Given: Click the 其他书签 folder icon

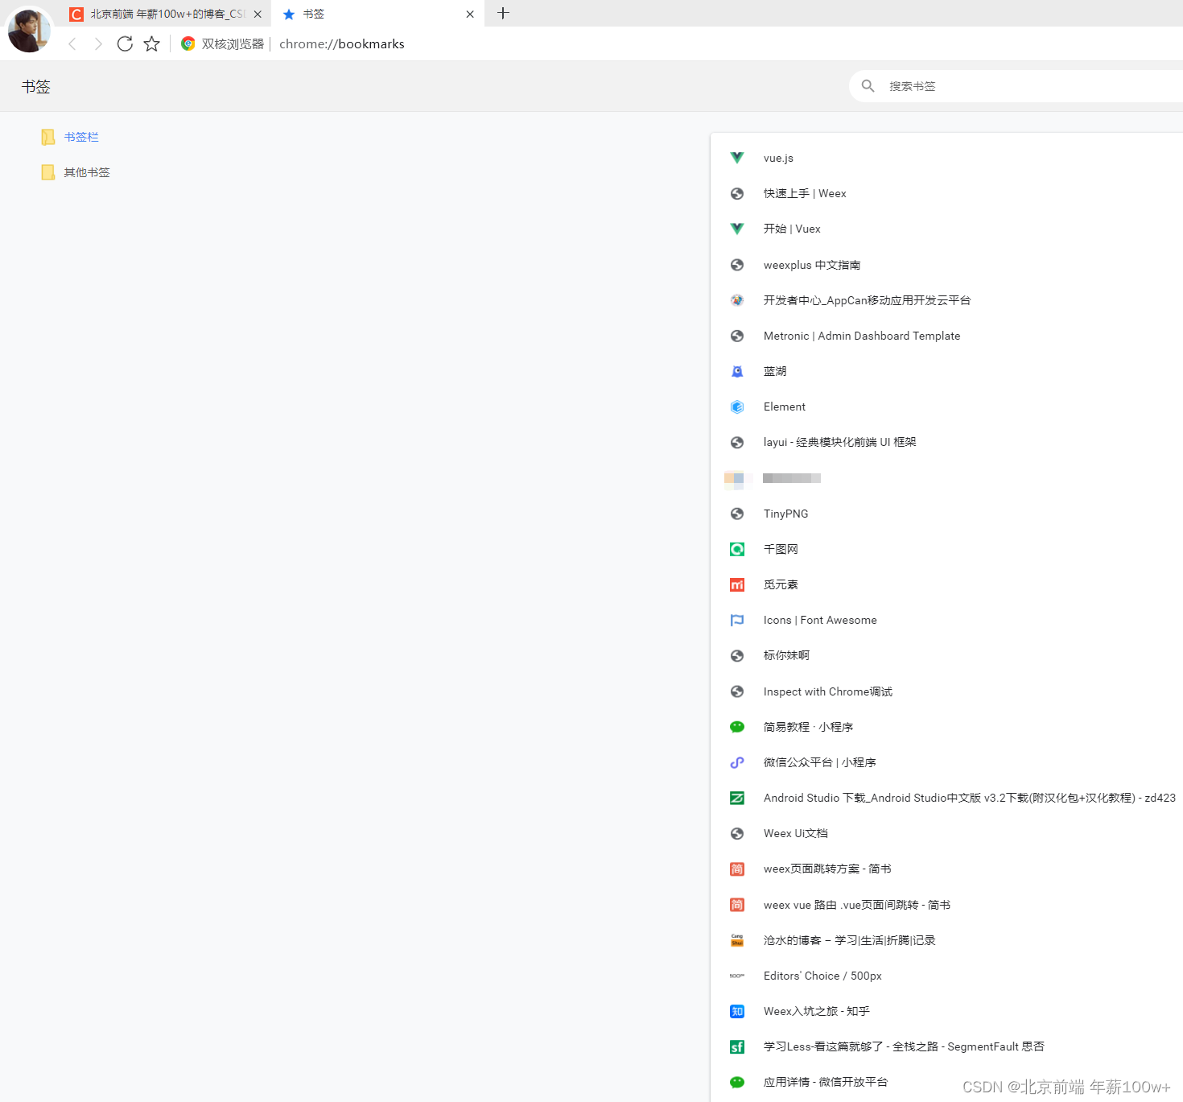Looking at the screenshot, I should click(48, 172).
